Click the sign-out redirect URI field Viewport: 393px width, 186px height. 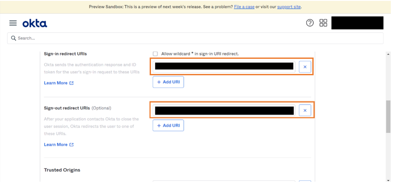(x=224, y=111)
